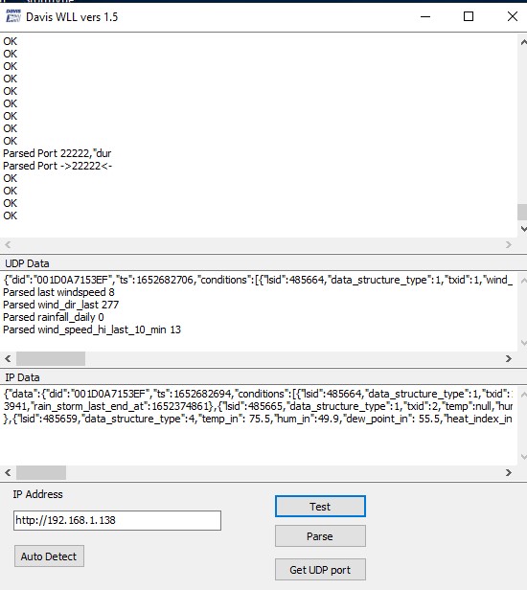Click UDP Data horizontal scroll left arrow

pos(8,358)
